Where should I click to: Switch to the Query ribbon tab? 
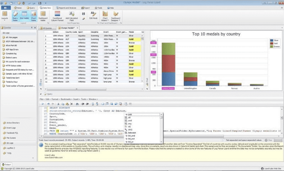point(31,8)
